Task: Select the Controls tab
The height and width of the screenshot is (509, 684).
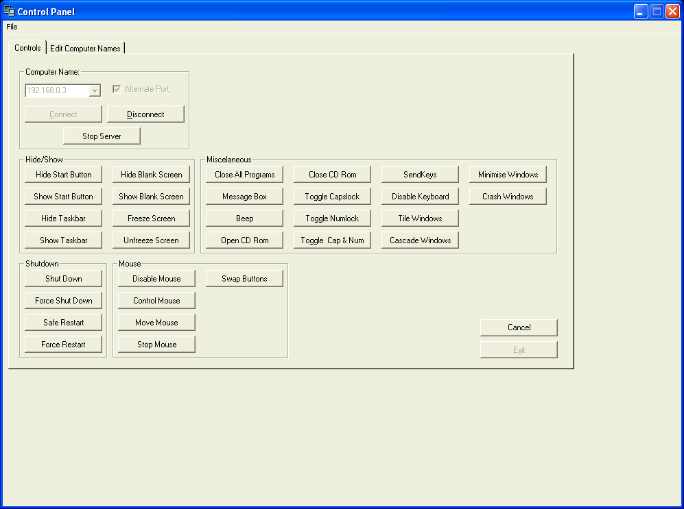Action: (27, 48)
